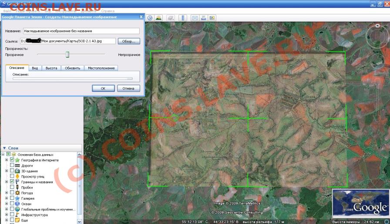Image resolution: width=390 pixels, height=224 pixels.
Task: Click the Описание field horizontal scrollbar
Action: click(72, 79)
